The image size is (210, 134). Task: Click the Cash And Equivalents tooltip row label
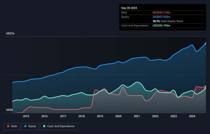(x=135, y=25)
